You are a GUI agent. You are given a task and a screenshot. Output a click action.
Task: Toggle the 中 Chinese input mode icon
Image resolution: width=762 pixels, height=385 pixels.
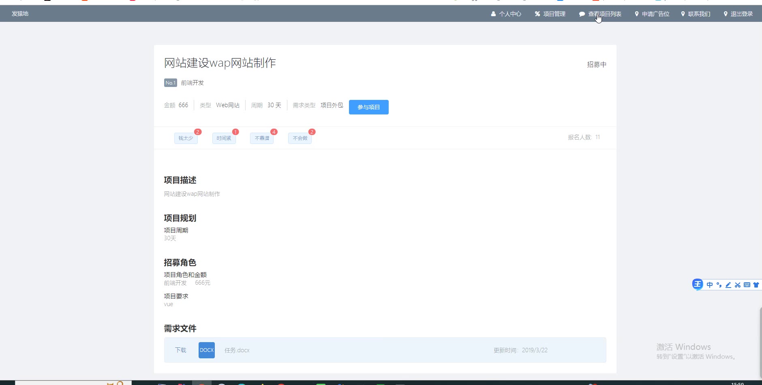(x=710, y=285)
